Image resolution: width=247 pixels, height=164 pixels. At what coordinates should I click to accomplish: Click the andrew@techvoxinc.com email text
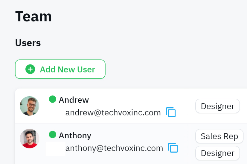[113, 112]
